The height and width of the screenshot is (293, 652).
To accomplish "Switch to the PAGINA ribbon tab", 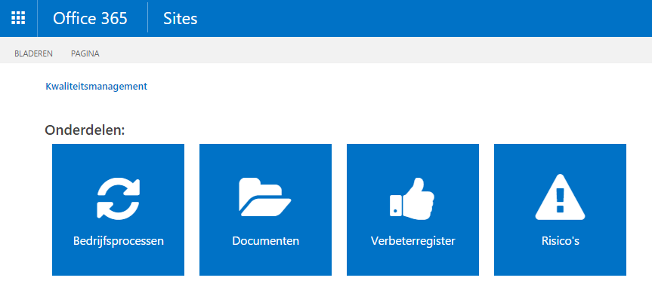I will coord(85,53).
